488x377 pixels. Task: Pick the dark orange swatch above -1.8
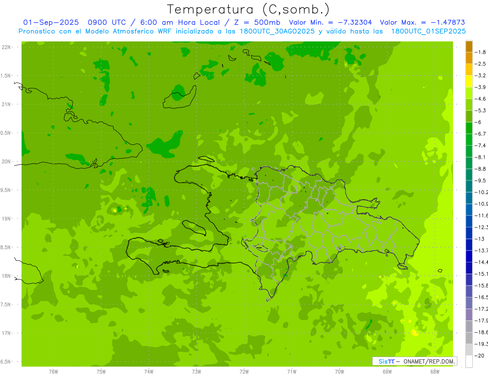click(469, 46)
